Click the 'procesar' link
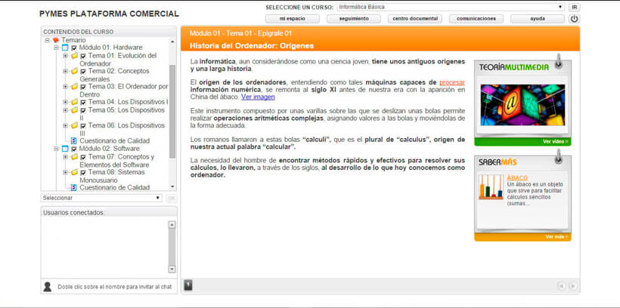Image resolution: width=620 pixels, height=308 pixels. (x=452, y=82)
